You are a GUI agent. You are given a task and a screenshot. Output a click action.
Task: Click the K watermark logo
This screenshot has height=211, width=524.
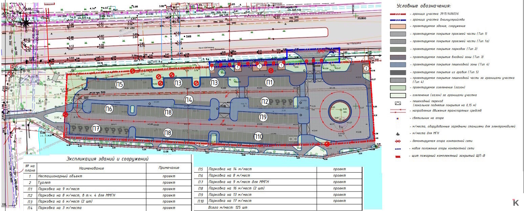coord(516,202)
